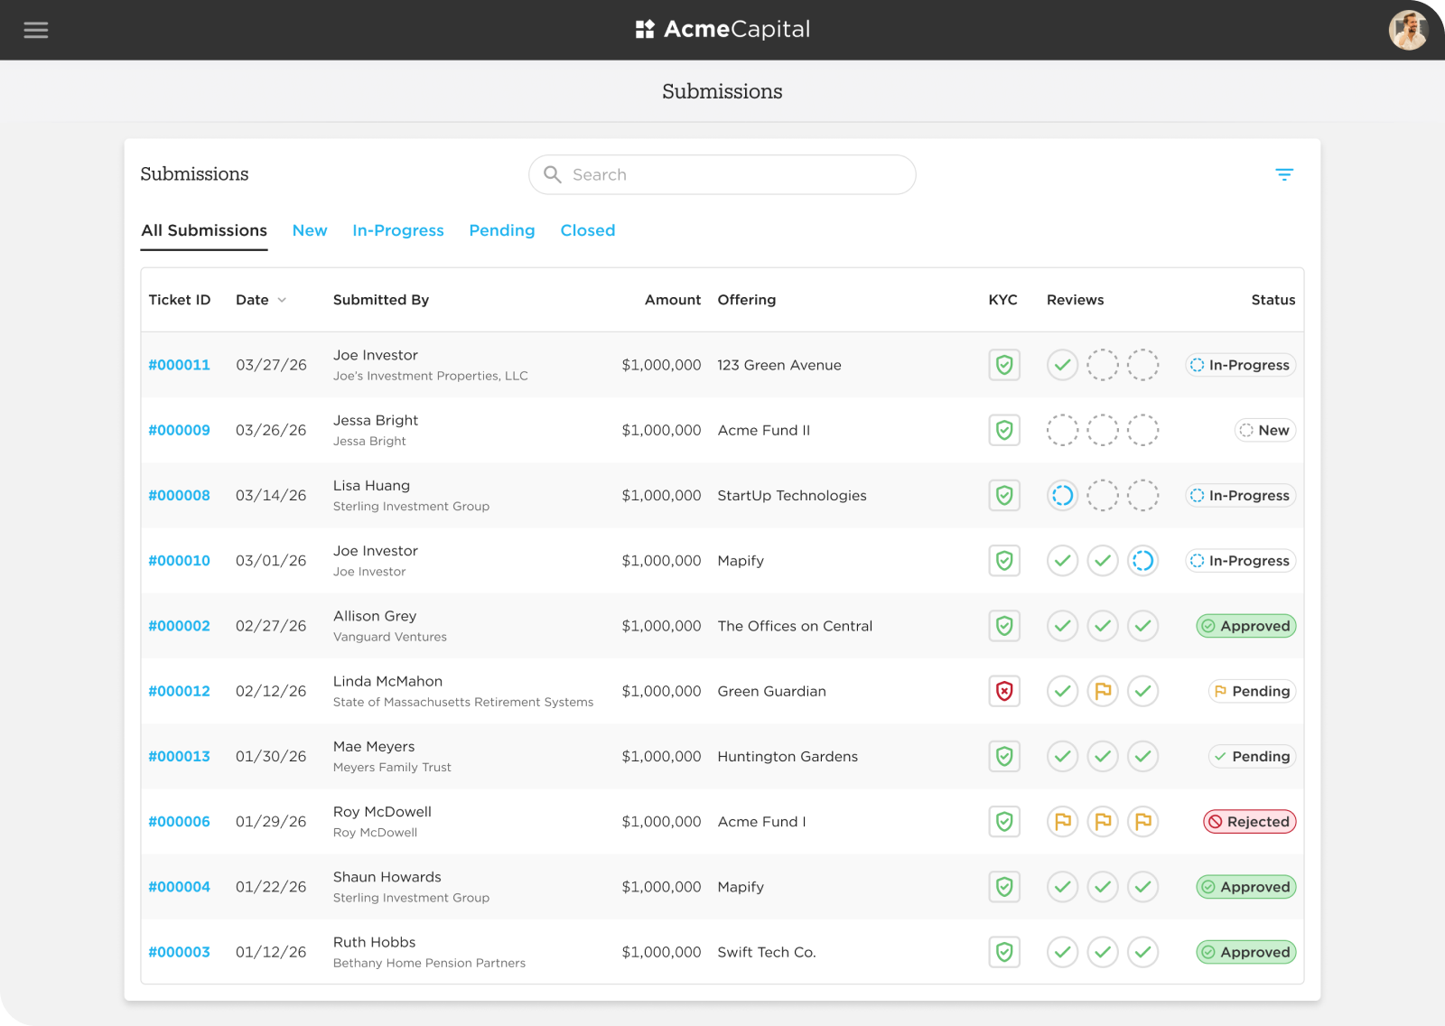Click the KYC shield for Joe Investor #000011
This screenshot has width=1445, height=1026.
[x=1004, y=365]
